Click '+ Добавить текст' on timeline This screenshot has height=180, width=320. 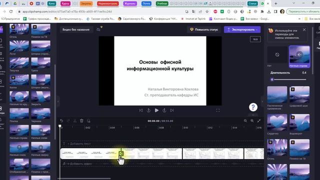[79, 143]
